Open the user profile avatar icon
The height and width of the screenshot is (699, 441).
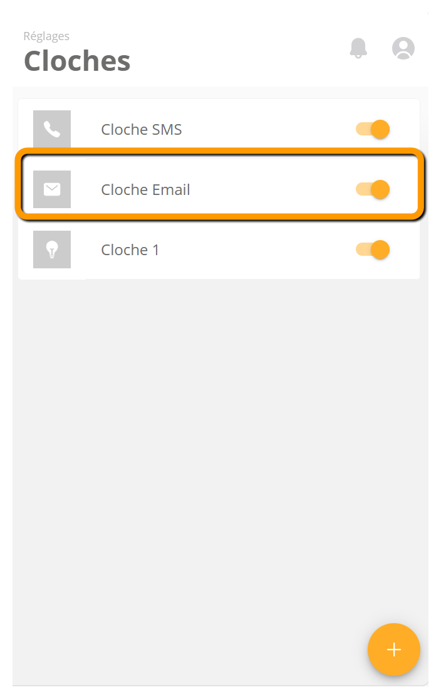coord(403,48)
